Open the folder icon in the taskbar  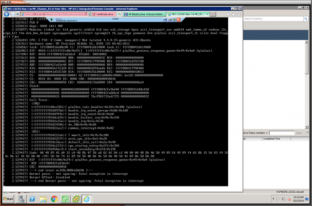(x=42, y=199)
